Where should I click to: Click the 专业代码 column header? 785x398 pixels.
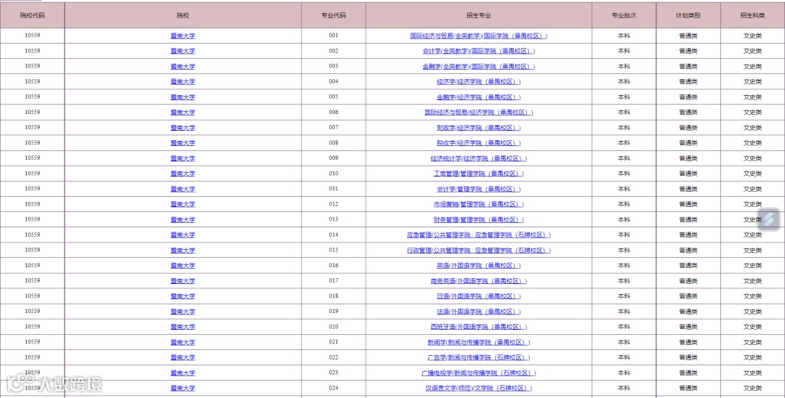pos(334,15)
